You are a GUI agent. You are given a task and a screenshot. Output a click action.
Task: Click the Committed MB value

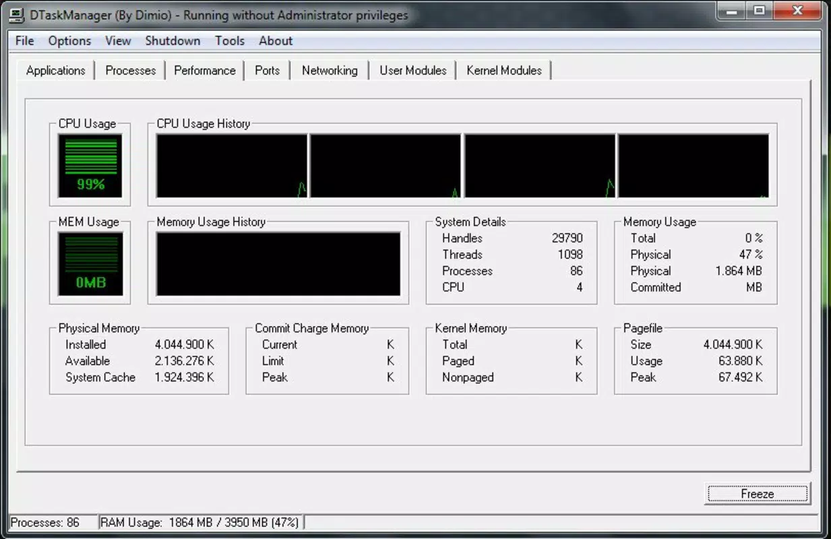(754, 287)
